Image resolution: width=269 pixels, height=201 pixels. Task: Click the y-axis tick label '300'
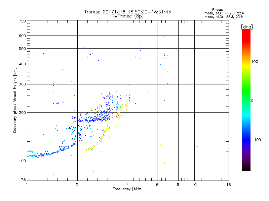click(x=22, y=84)
